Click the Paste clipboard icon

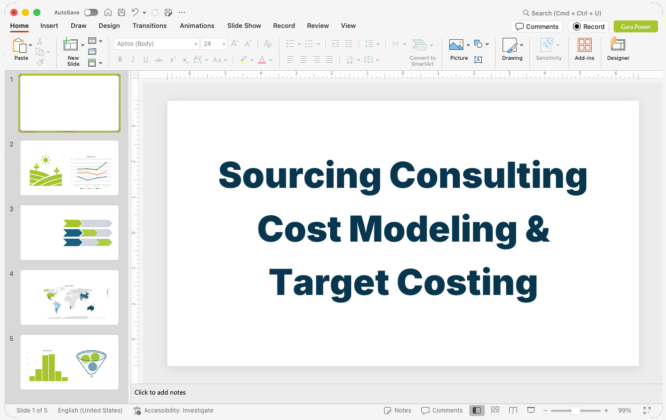tap(19, 46)
